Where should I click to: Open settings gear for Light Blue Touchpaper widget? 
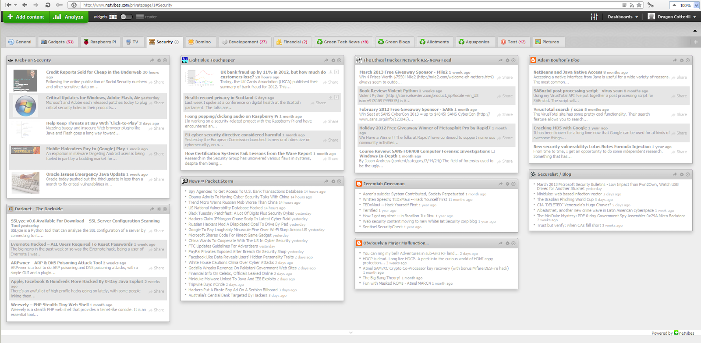click(333, 60)
